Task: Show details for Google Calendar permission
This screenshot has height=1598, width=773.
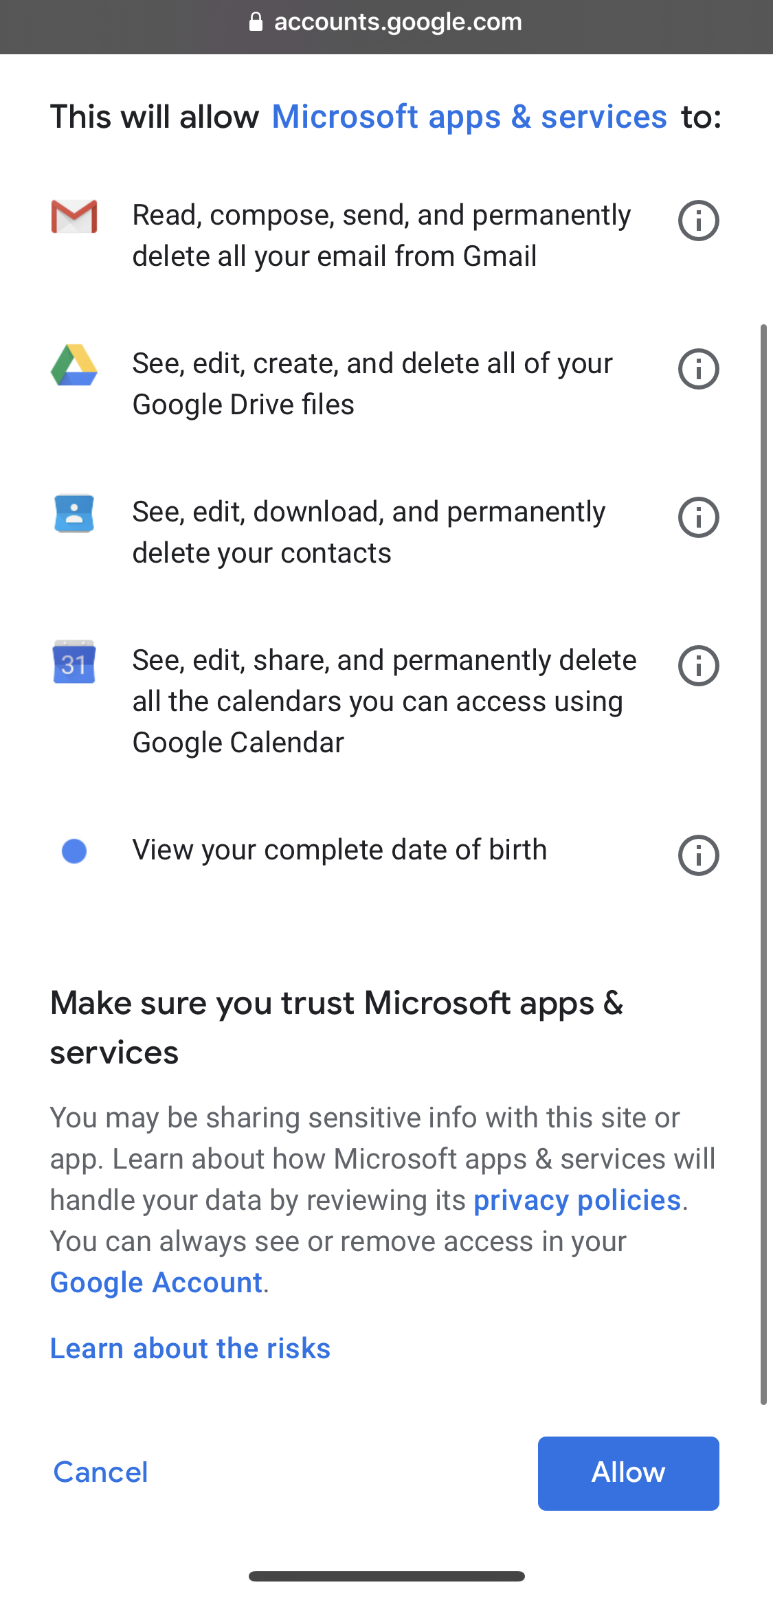Action: 698,666
